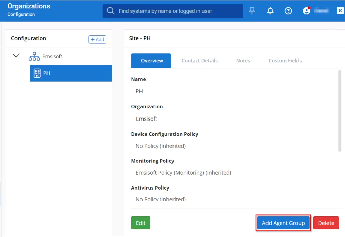Select the Custom Fields tab

(x=285, y=61)
